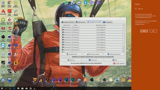Open Сетевые подключения button

pyautogui.click(x=114, y=54)
